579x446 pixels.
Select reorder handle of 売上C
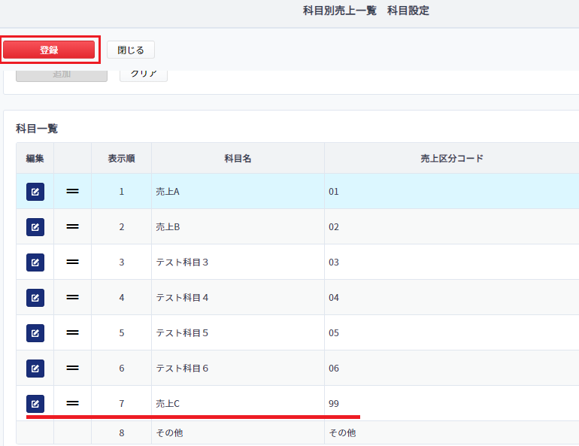coord(72,404)
